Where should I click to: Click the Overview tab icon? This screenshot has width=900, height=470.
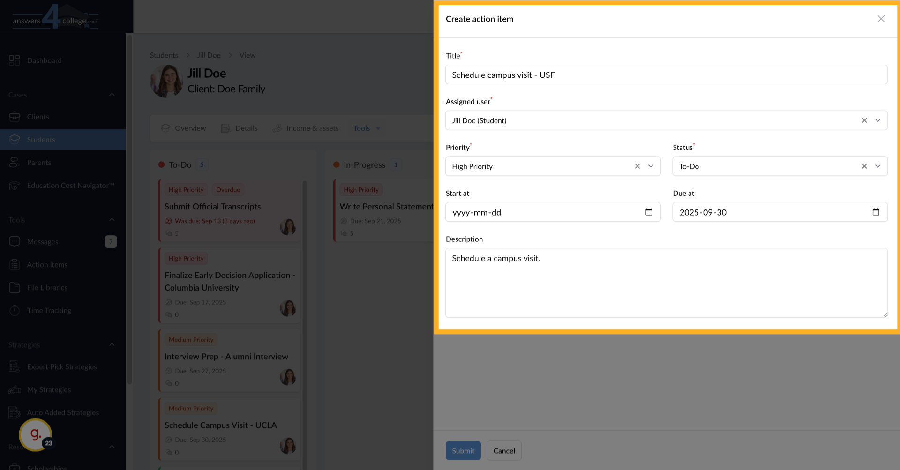point(165,128)
